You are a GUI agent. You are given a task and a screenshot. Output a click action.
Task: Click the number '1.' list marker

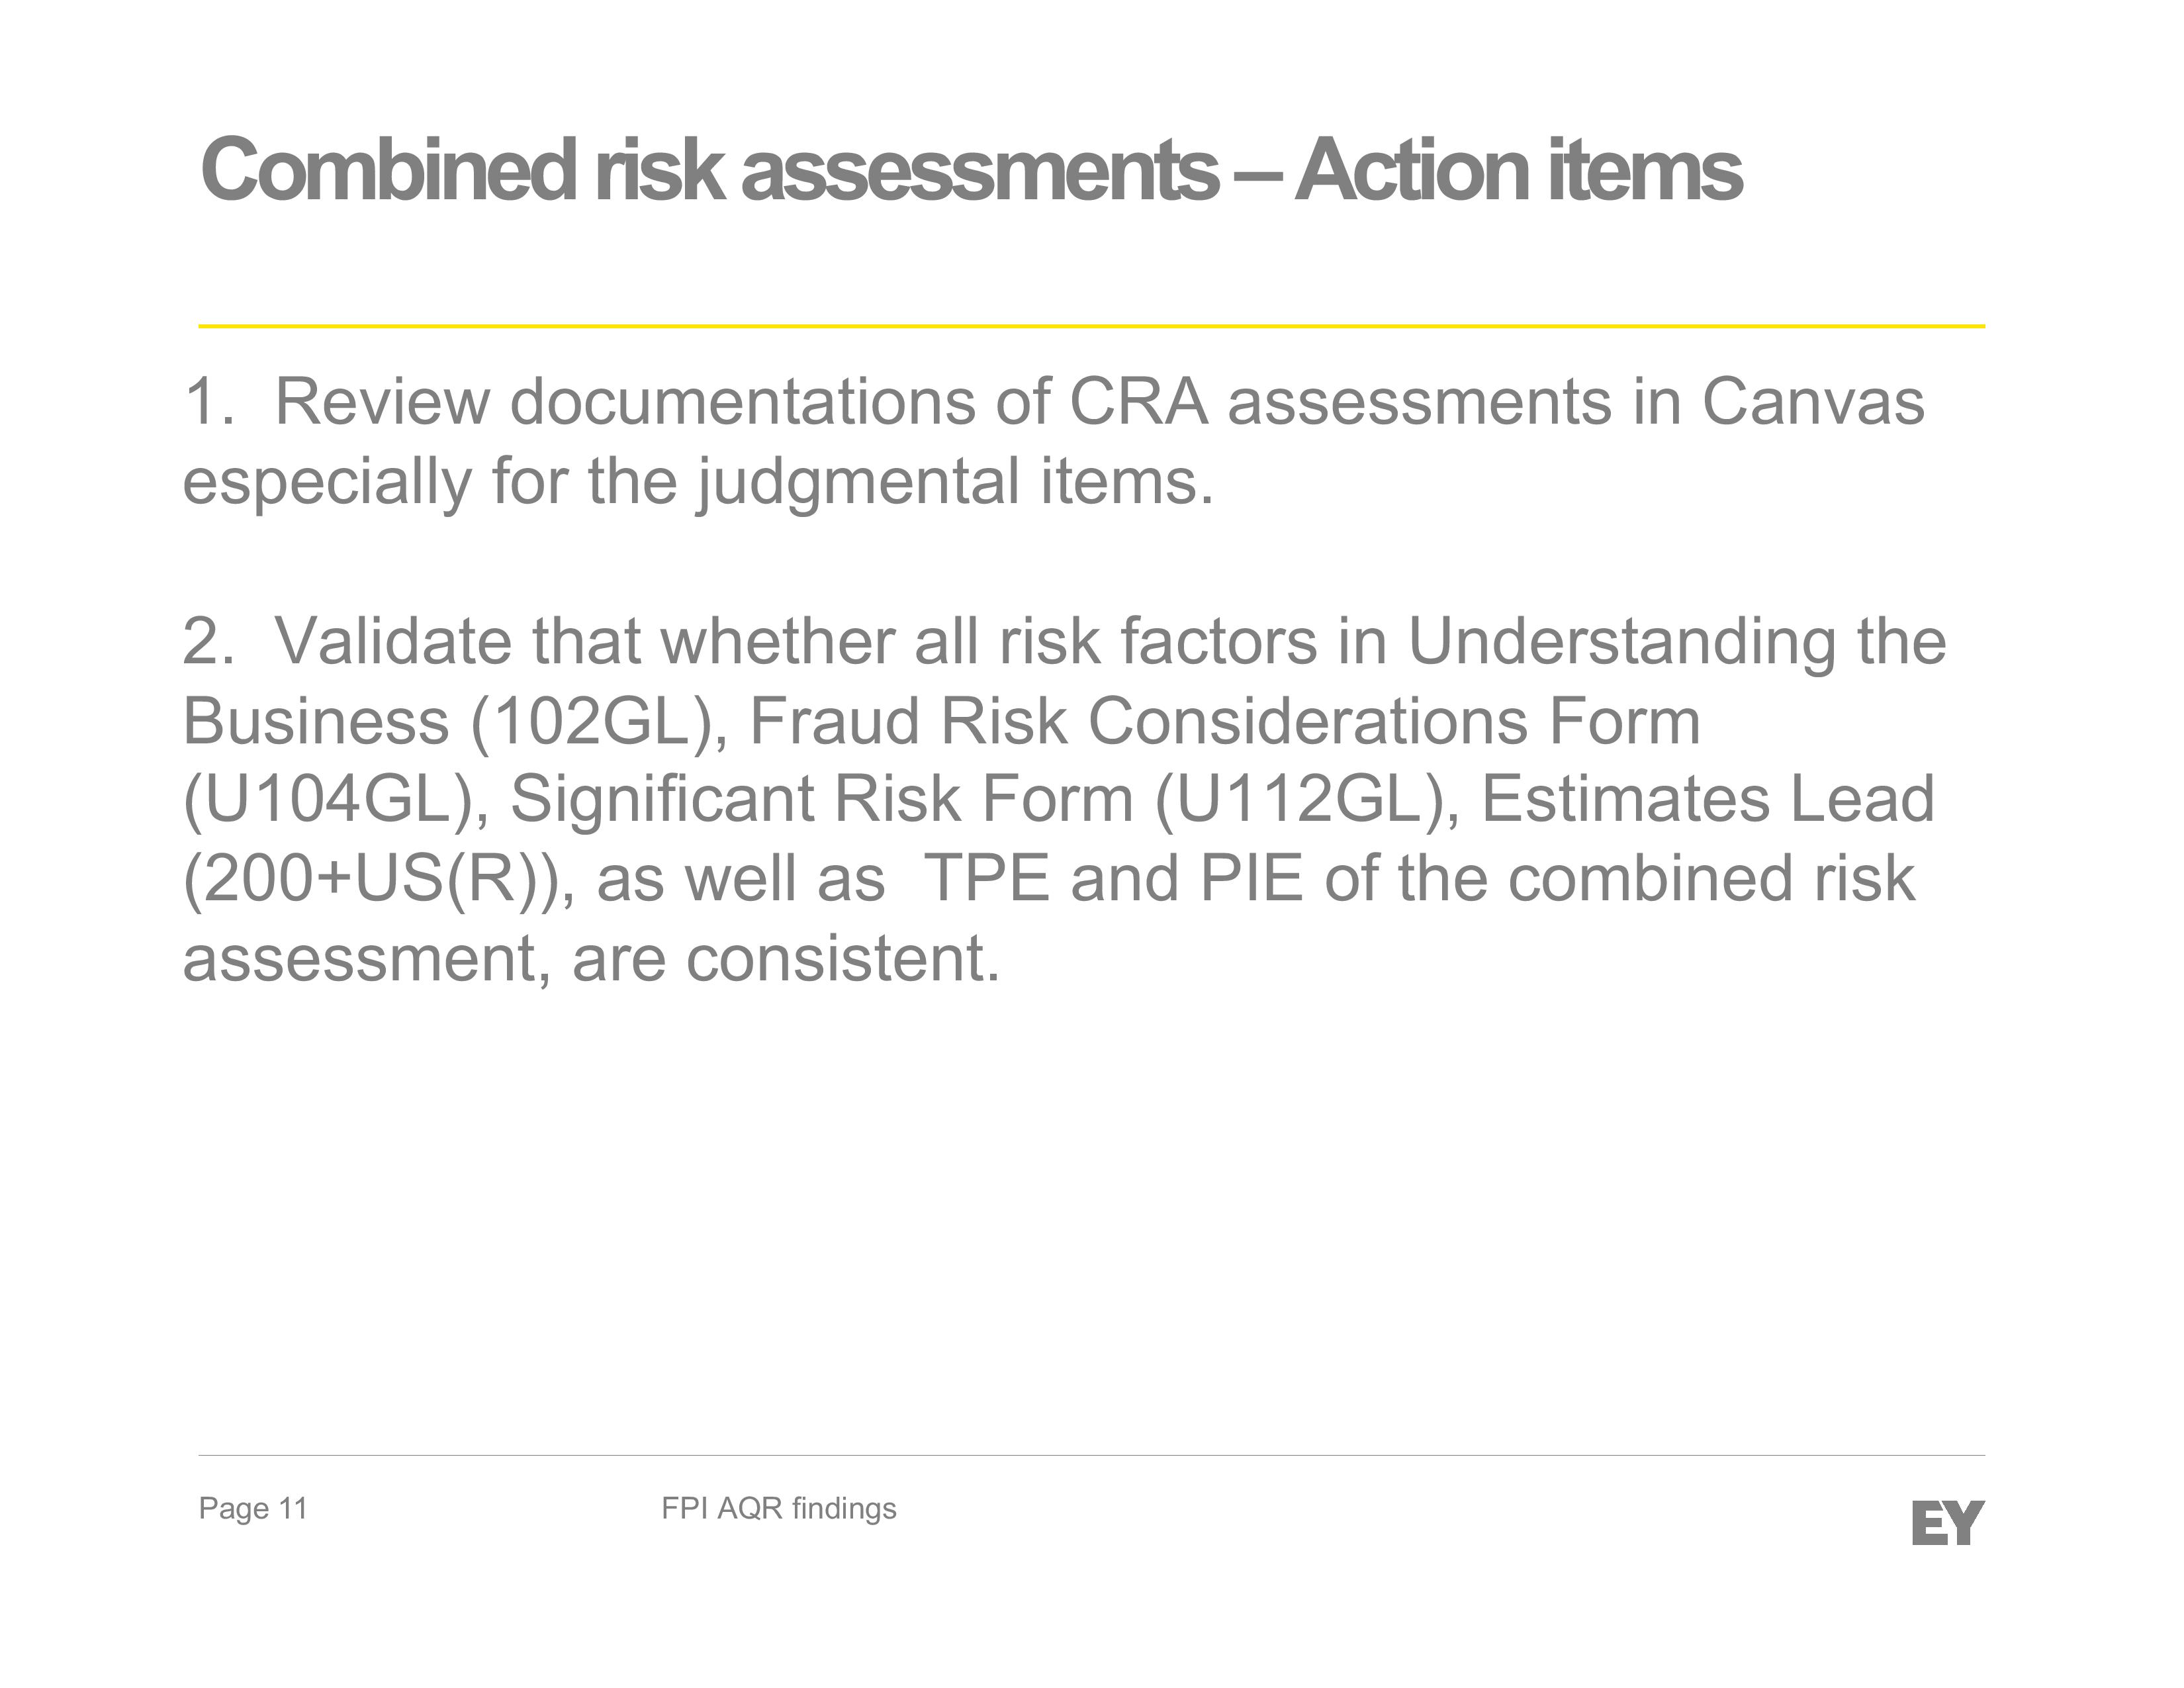coord(209,402)
